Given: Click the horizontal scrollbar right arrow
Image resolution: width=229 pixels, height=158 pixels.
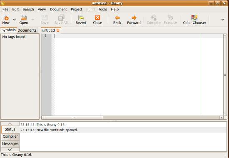Looking at the screenshot, I should 222,118.
